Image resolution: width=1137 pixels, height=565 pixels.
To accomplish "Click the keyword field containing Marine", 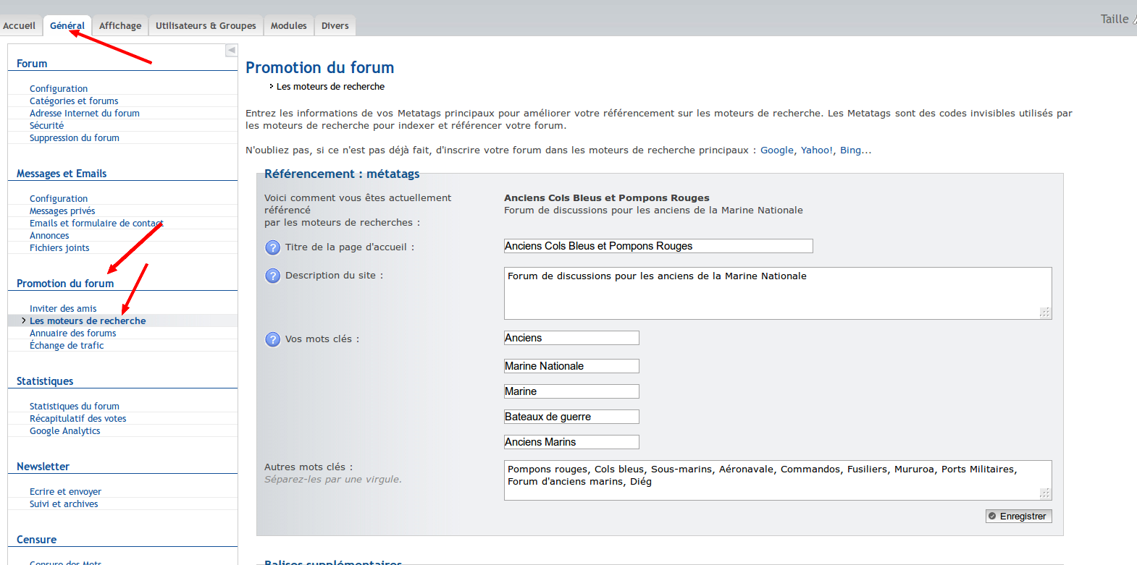I will (x=571, y=391).
